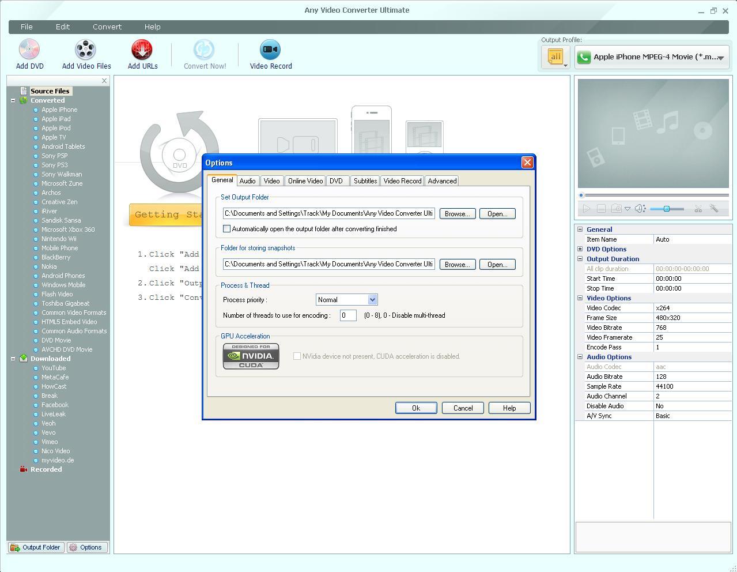Click the Add URLs download icon
737x572 pixels.
[142, 50]
